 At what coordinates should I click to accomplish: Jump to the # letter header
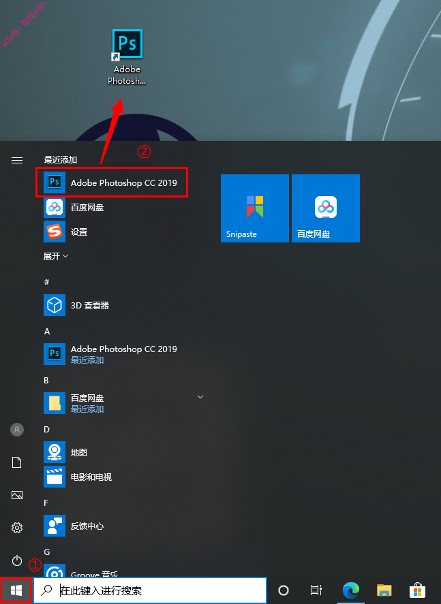(46, 282)
